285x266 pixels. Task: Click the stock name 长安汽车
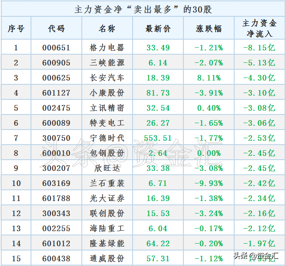coord(107,78)
